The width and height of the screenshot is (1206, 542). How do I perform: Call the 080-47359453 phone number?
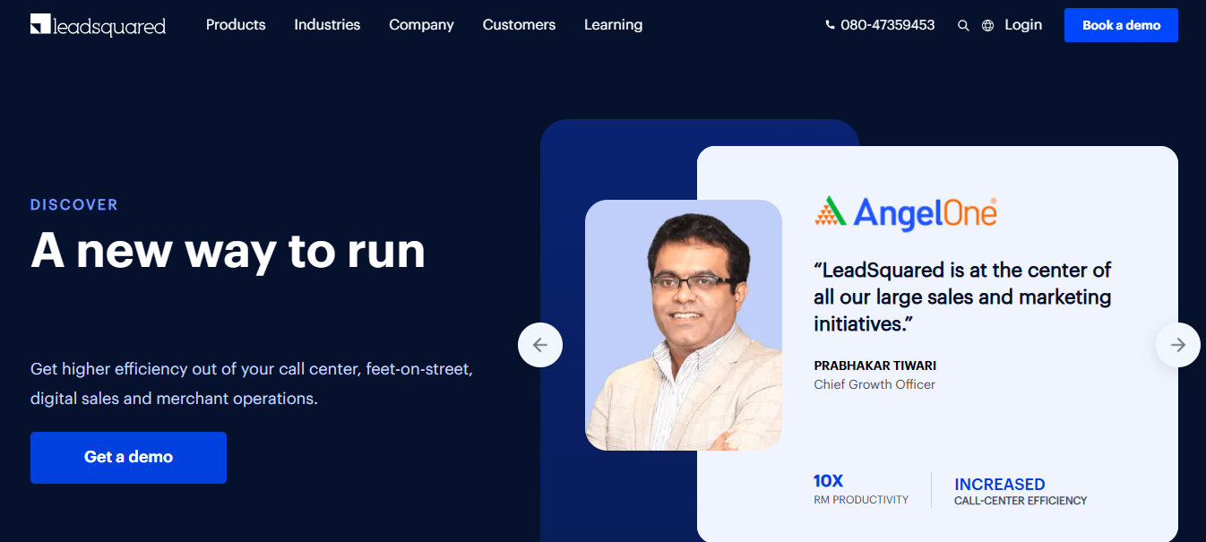(x=887, y=25)
